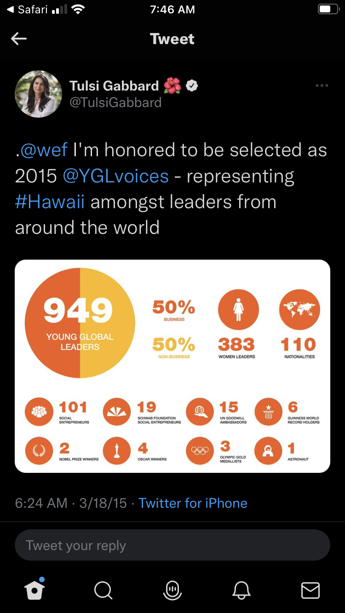Open the Messages envelope tab
The width and height of the screenshot is (345, 613).
pyautogui.click(x=310, y=590)
